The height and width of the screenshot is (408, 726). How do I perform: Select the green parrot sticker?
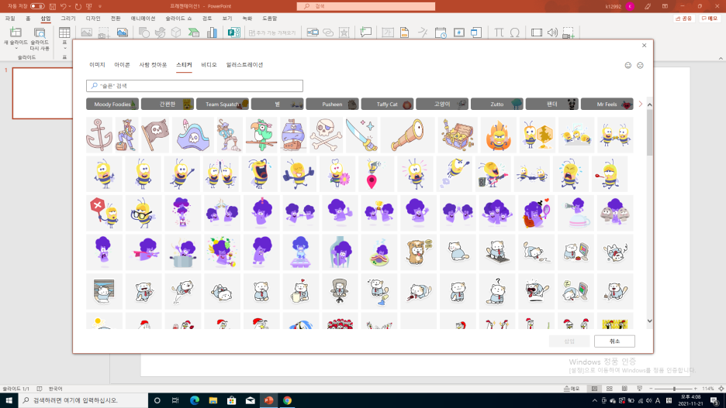(261, 135)
